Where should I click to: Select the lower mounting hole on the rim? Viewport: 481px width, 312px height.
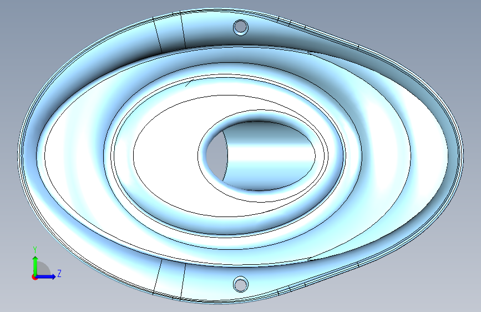pyautogui.click(x=241, y=284)
